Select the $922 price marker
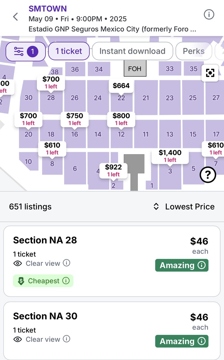This screenshot has height=360, width=224. (113, 170)
